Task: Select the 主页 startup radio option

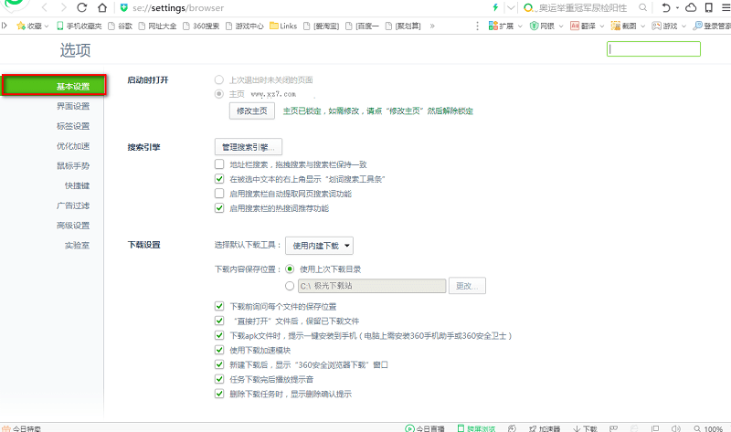Action: point(219,94)
